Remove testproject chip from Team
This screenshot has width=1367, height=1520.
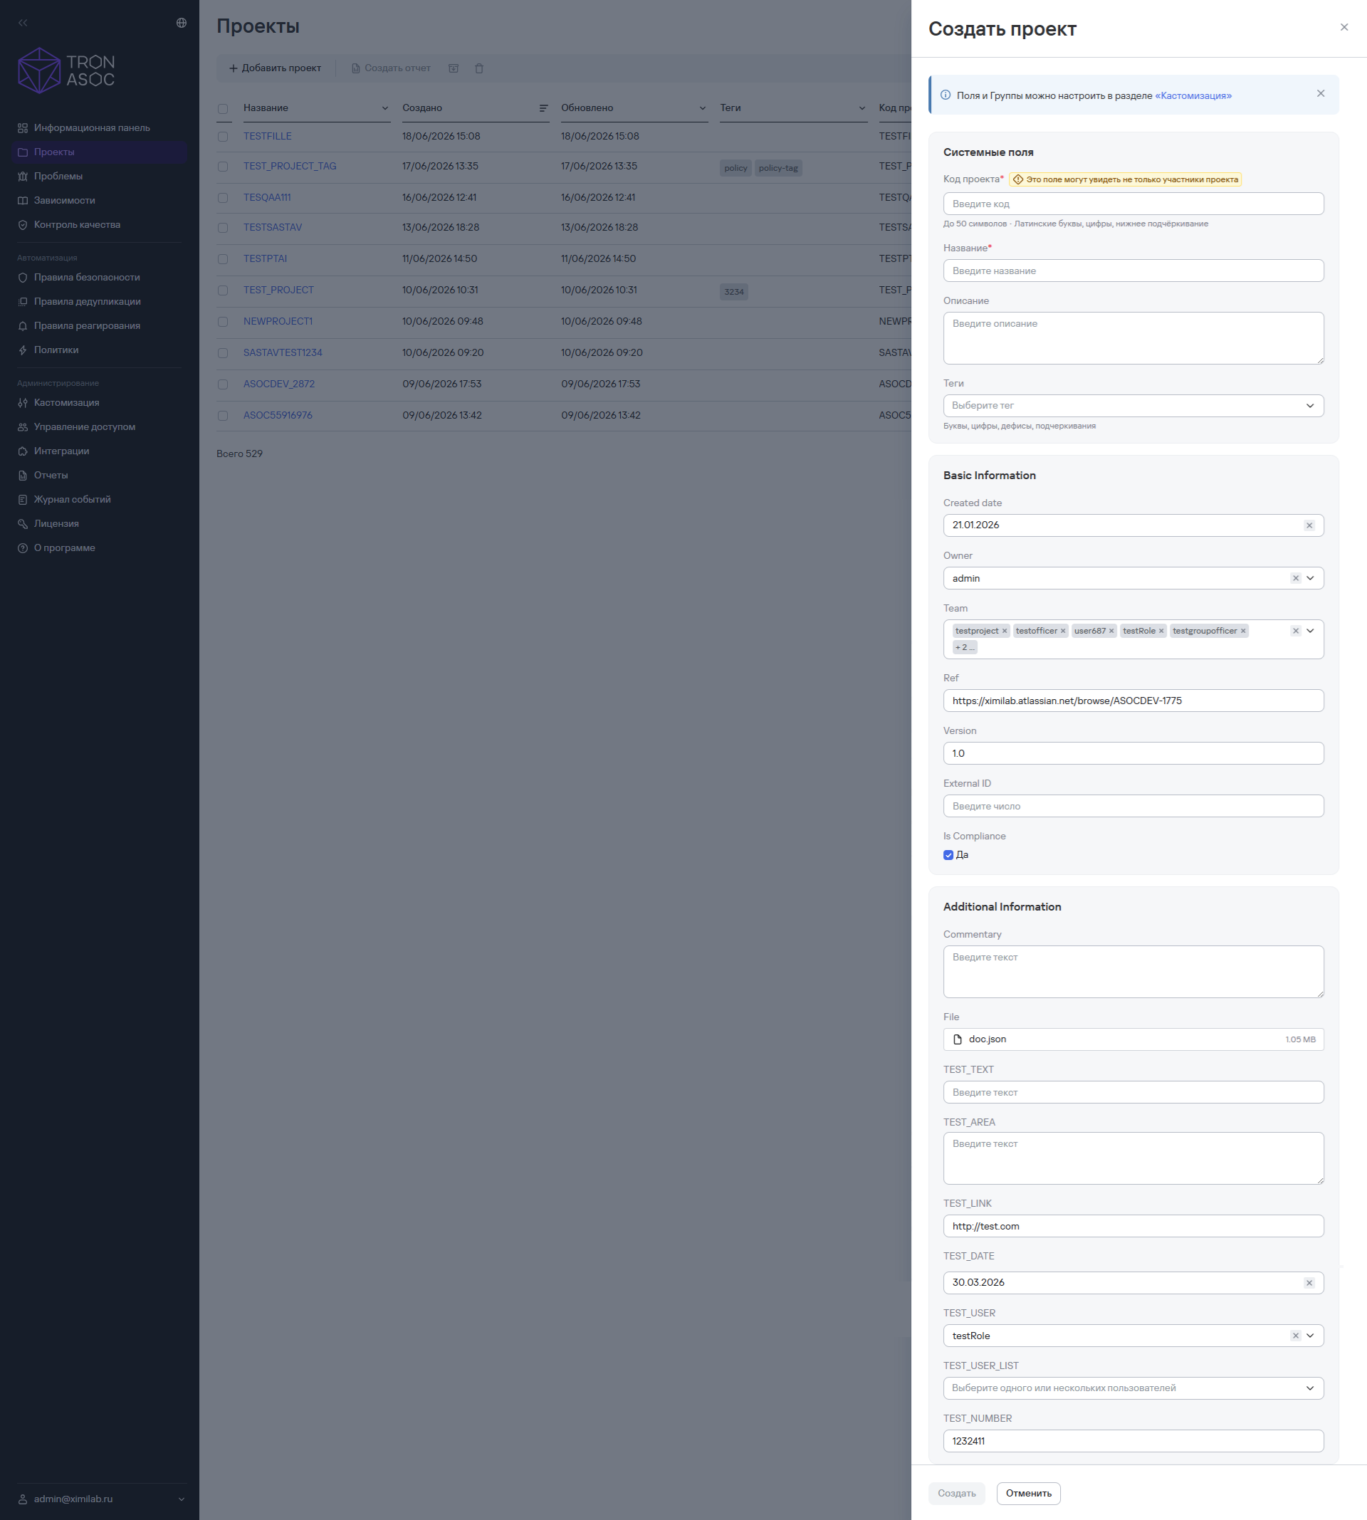1004,631
